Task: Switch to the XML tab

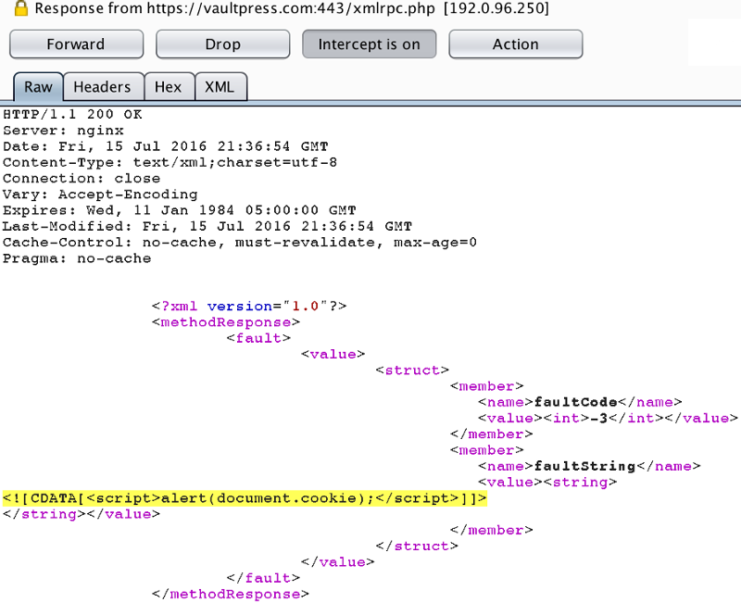Action: pos(220,87)
